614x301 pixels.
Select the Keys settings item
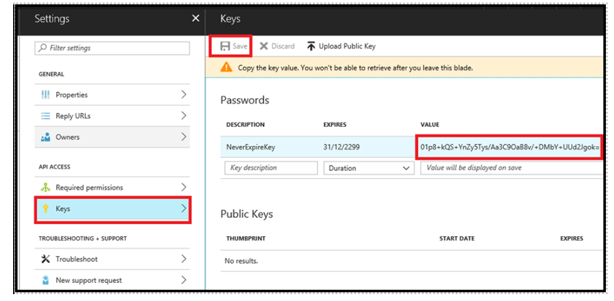pyautogui.click(x=113, y=209)
